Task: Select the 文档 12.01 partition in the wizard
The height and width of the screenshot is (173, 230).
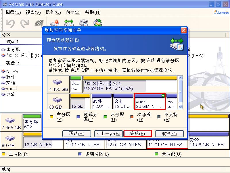Action: tap(123, 101)
